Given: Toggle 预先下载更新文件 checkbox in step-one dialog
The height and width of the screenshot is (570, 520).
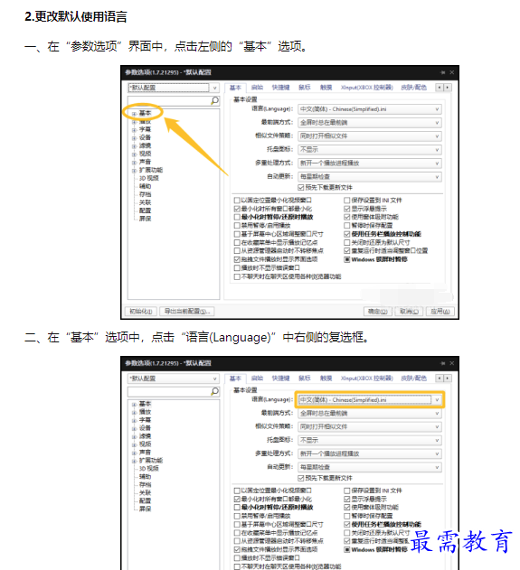Looking at the screenshot, I should (x=300, y=187).
